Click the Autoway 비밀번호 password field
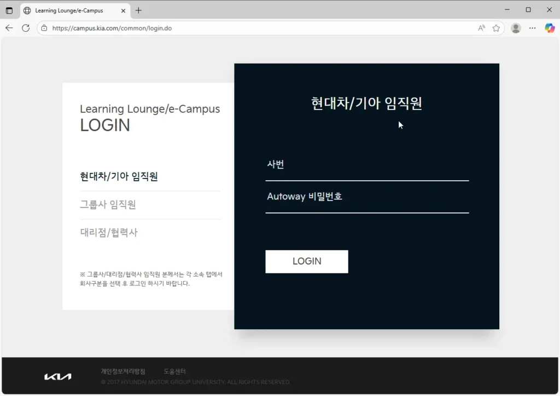Image resolution: width=560 pixels, height=396 pixels. 367,197
